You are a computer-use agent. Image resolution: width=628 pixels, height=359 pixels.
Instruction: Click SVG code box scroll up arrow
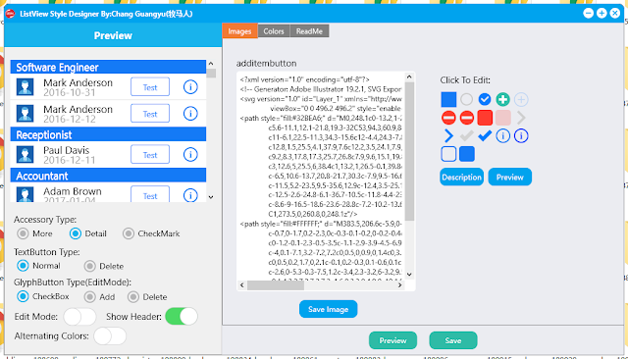point(409,77)
